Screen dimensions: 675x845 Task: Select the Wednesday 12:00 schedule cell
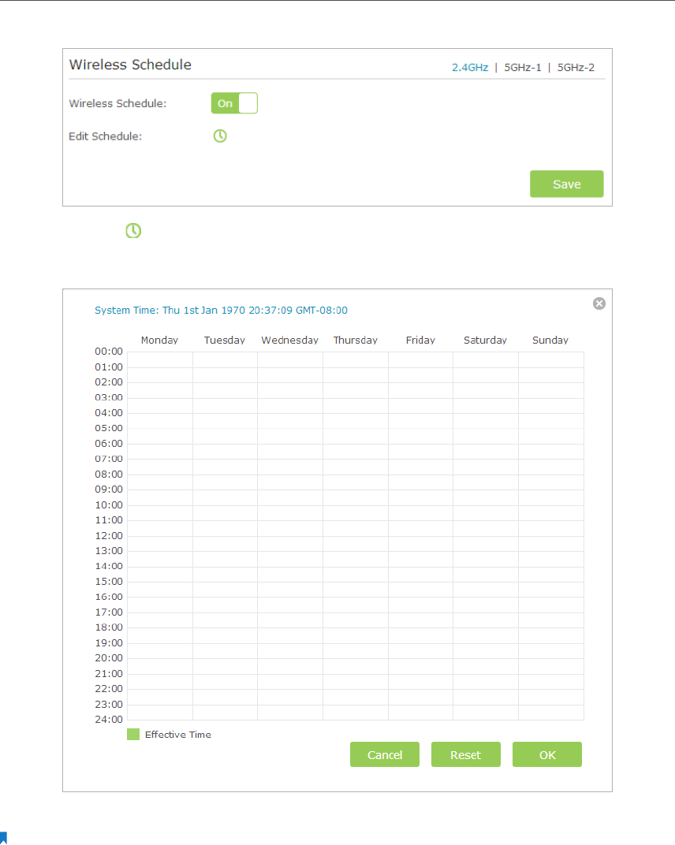click(x=290, y=544)
